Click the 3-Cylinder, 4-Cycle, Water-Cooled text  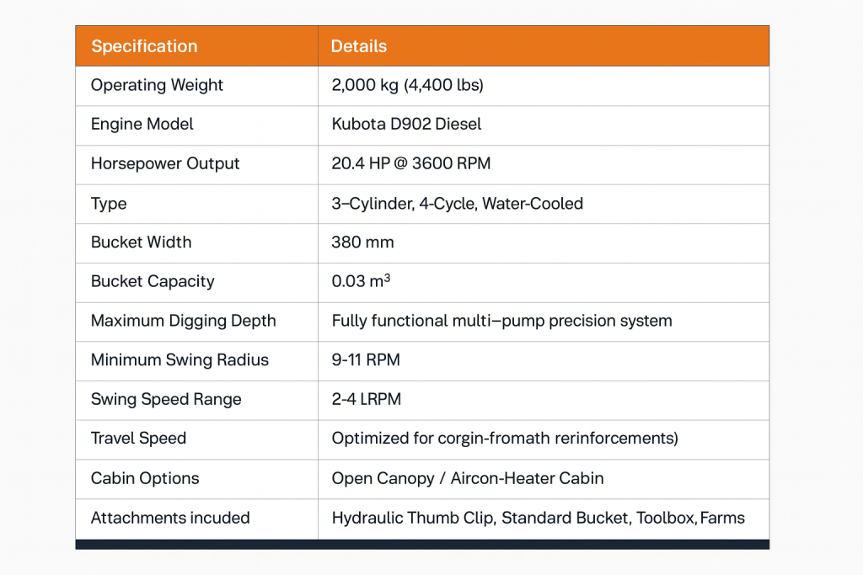coord(458,203)
